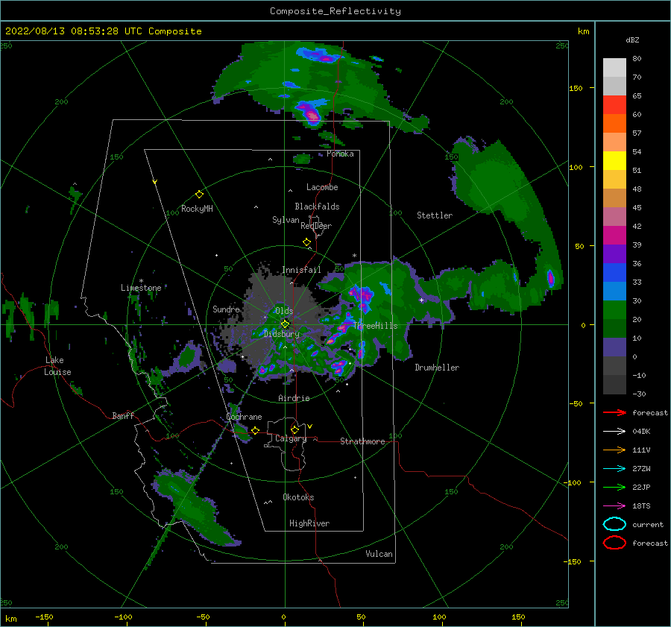Click the Composite_Reflectivity title
Image resolution: width=671 pixels, height=627 pixels.
[335, 11]
